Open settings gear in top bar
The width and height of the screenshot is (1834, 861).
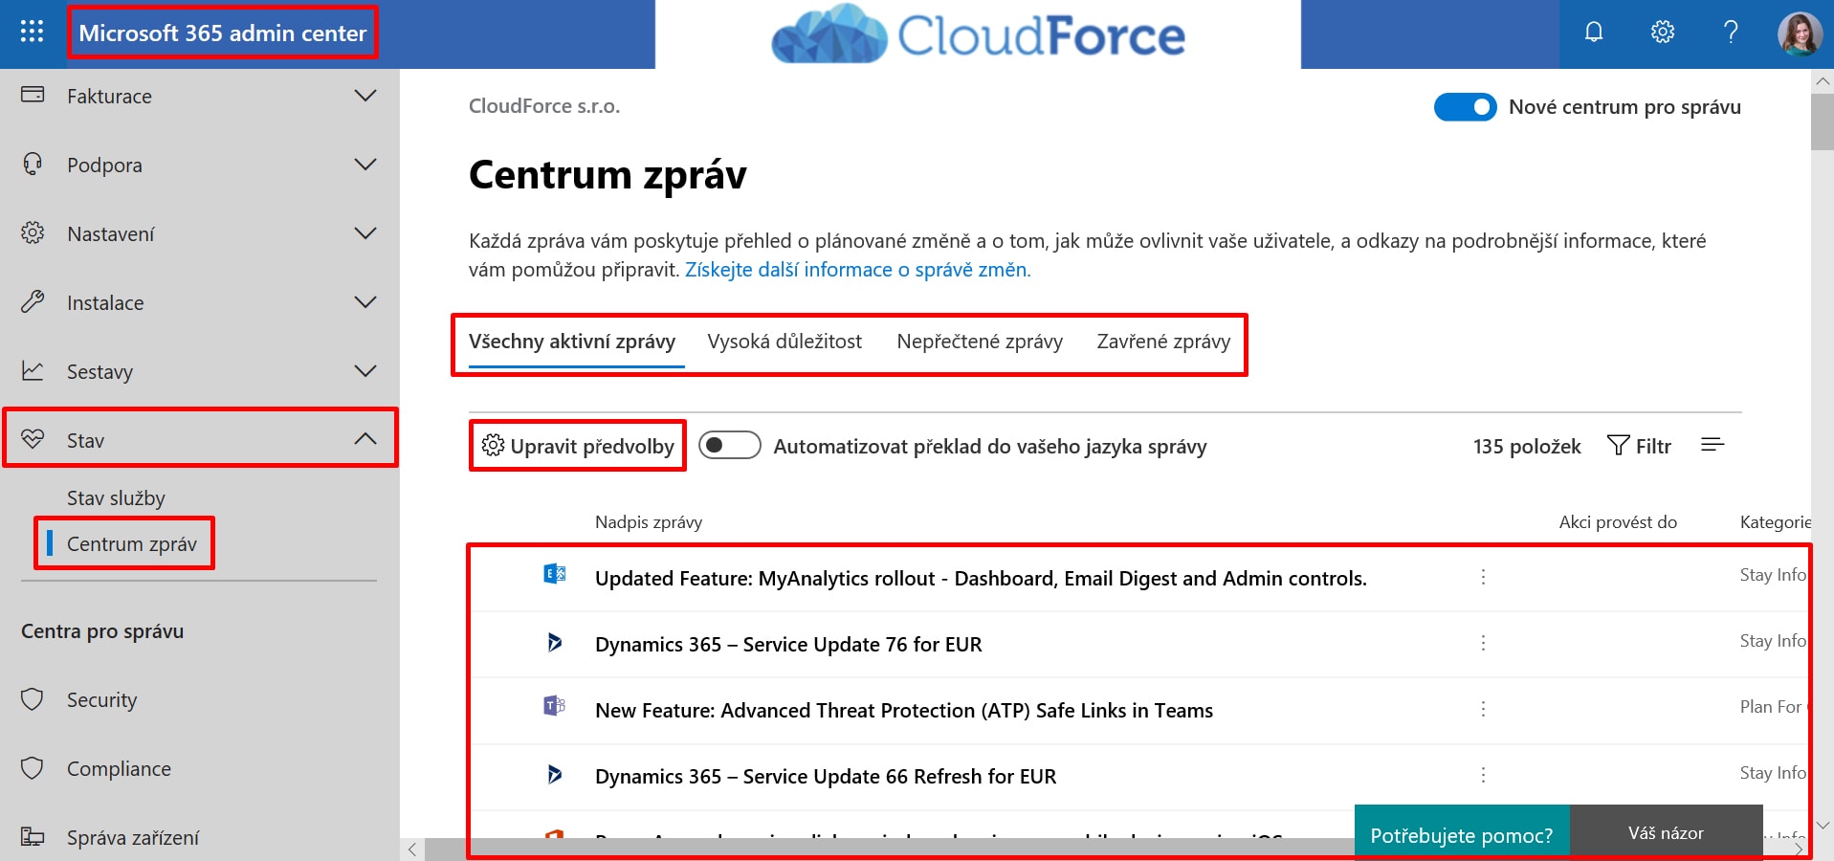(x=1663, y=33)
